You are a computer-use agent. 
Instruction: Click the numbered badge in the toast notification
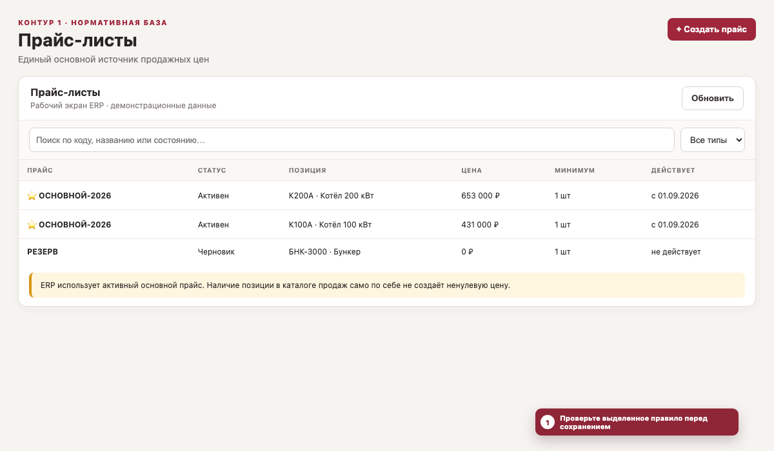(548, 422)
